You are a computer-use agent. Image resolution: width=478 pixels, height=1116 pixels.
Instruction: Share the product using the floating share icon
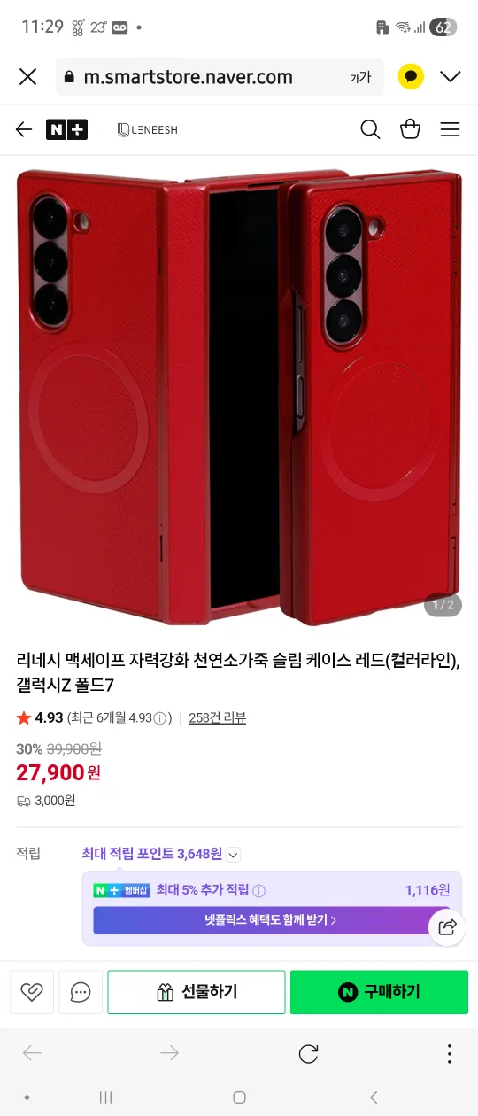(448, 927)
